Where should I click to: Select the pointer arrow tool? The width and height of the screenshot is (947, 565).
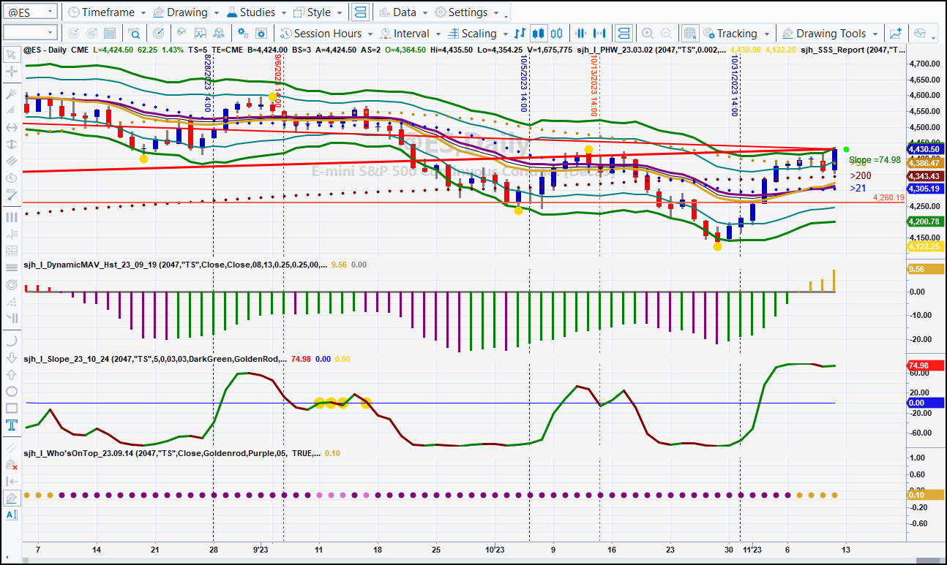(x=11, y=55)
